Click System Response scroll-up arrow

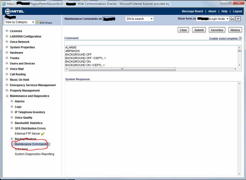(x=239, y=84)
